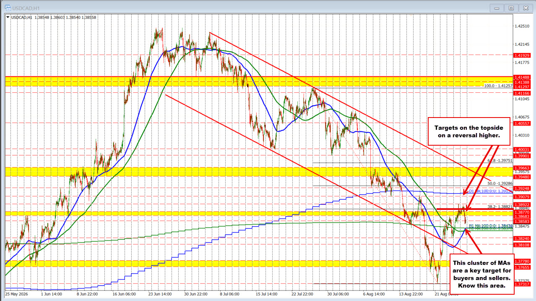
Task: Click the 38.2- 1.38821 Fibonacci label
Action: [x=500, y=207]
